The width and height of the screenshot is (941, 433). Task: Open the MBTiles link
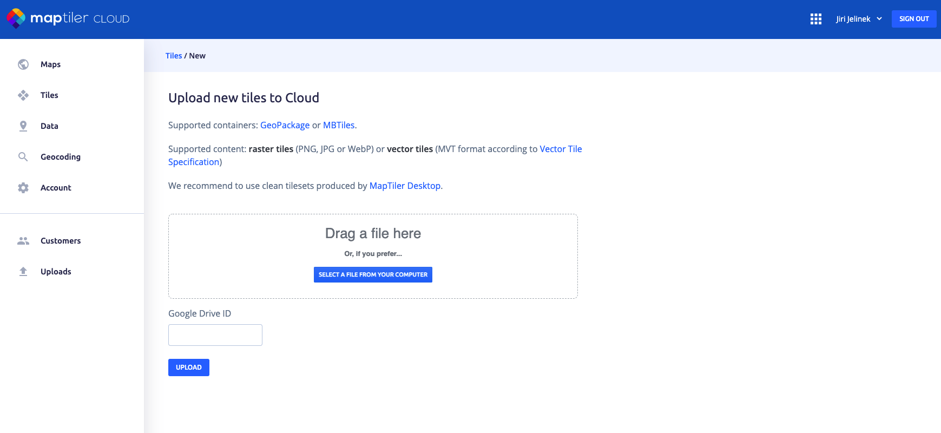click(339, 125)
